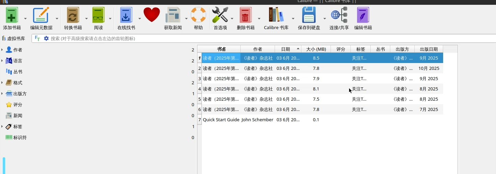The width and height of the screenshot is (496, 174).
Task: Click the 虚拟书库 (Virtual library) button
Action: 14,38
